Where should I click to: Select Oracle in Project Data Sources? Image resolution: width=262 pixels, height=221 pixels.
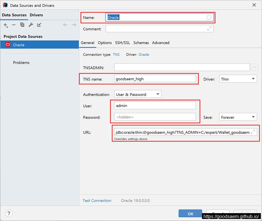coord(39,45)
